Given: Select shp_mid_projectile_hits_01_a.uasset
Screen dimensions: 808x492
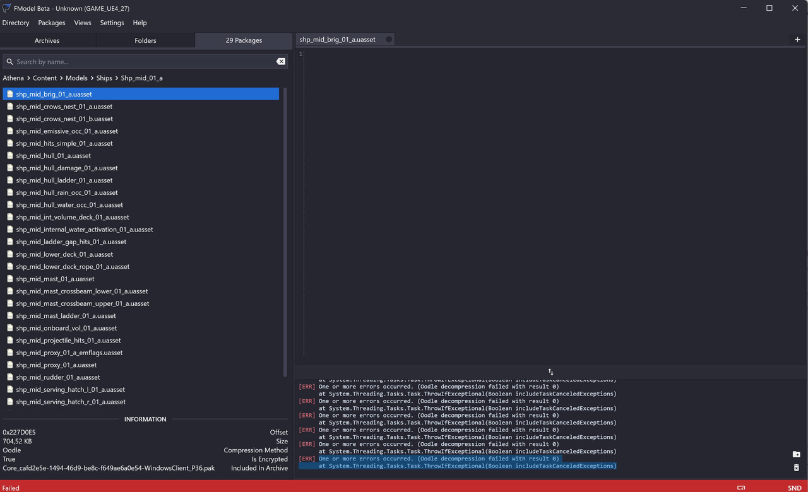Looking at the screenshot, I should point(141,340).
